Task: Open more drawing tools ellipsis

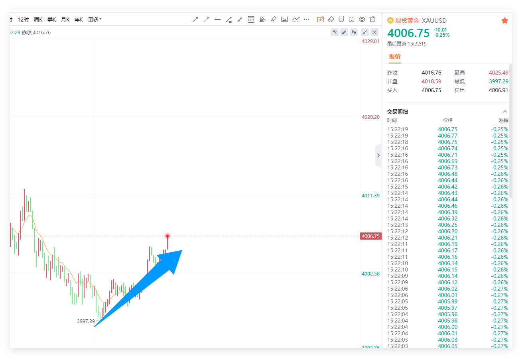Action: point(307,19)
